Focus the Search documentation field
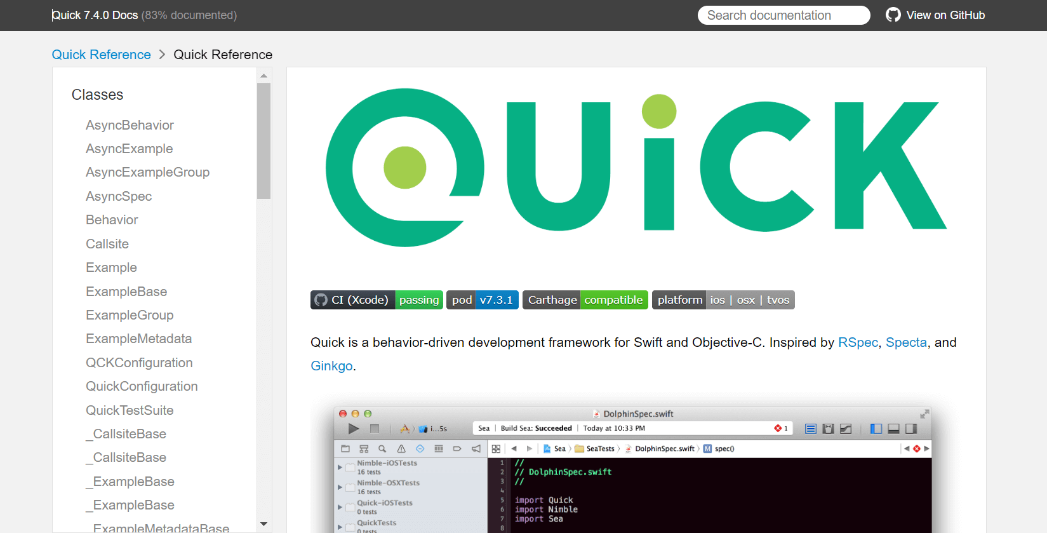1047x533 pixels. tap(784, 15)
